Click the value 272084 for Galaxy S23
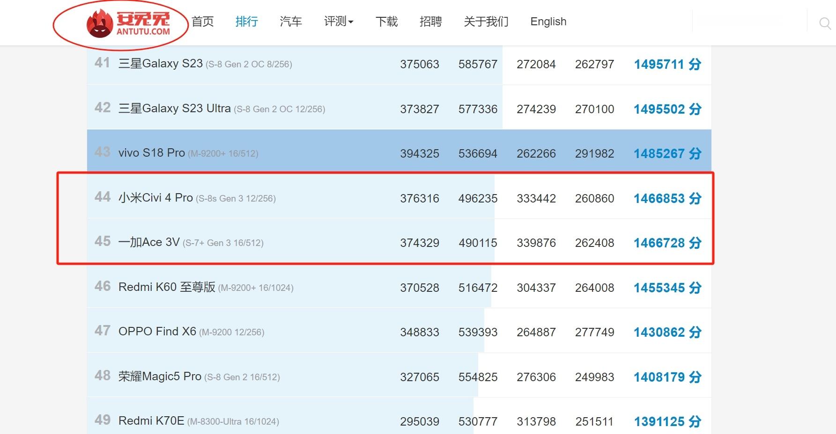 coord(536,64)
